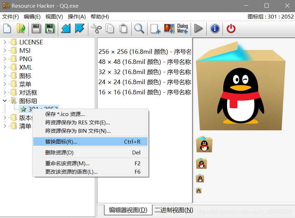This screenshot has width=295, height=218.
Task: Select the MSI tree label
Action: (x=25, y=50)
